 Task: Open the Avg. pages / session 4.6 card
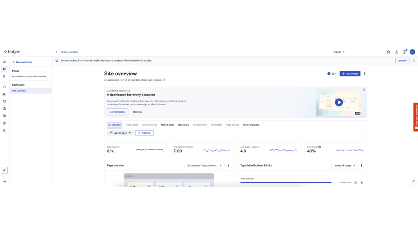[x=269, y=149]
